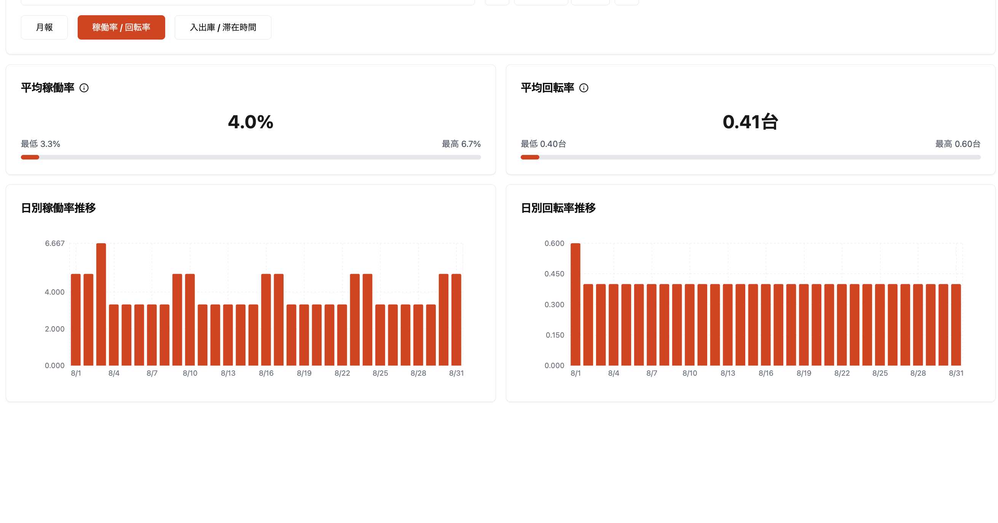Click the 6.667 y-axis label
The height and width of the screenshot is (523, 998).
55,243
